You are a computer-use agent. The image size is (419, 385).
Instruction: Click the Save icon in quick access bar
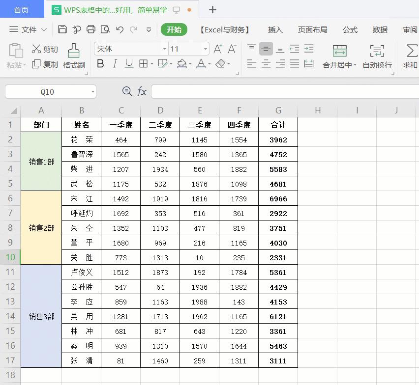tap(62, 29)
